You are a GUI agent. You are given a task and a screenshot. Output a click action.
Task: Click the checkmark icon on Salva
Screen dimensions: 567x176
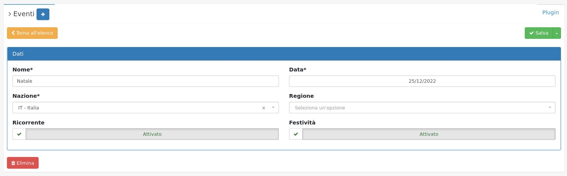point(532,33)
